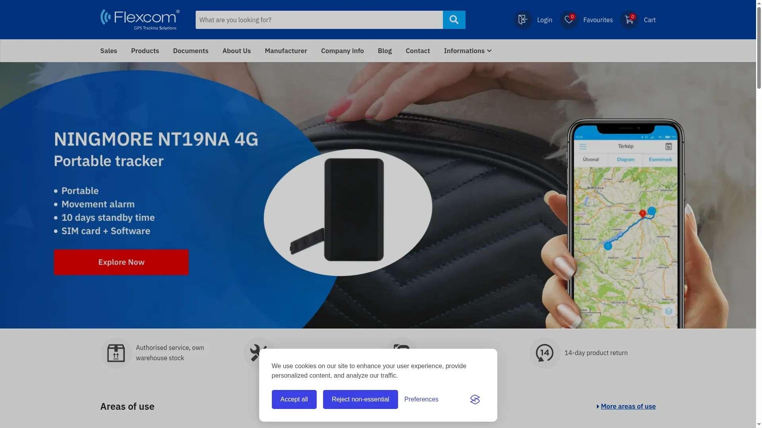
Task: Click 'Authorised service, own warehouse stock' text
Action: click(x=170, y=353)
